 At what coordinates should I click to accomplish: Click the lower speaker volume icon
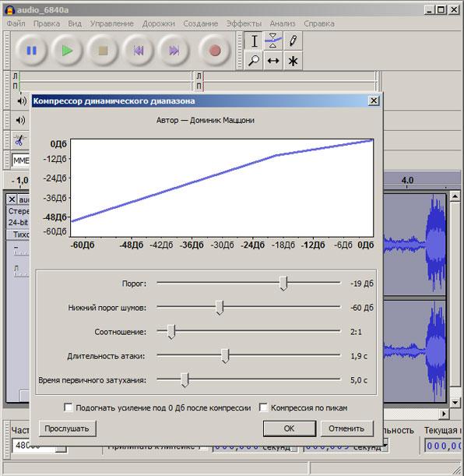[x=20, y=120]
